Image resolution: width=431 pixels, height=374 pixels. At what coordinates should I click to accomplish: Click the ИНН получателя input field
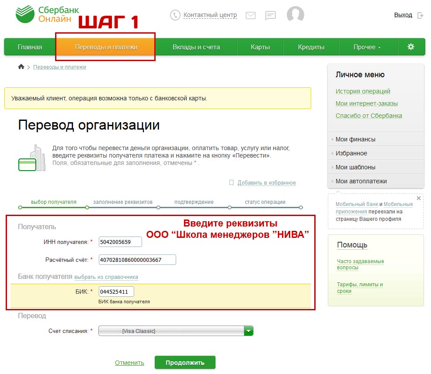click(x=120, y=242)
